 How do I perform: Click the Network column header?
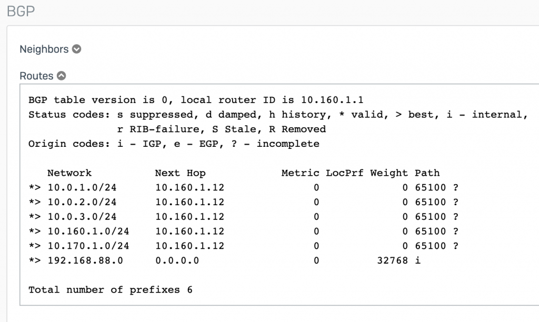[x=69, y=173]
